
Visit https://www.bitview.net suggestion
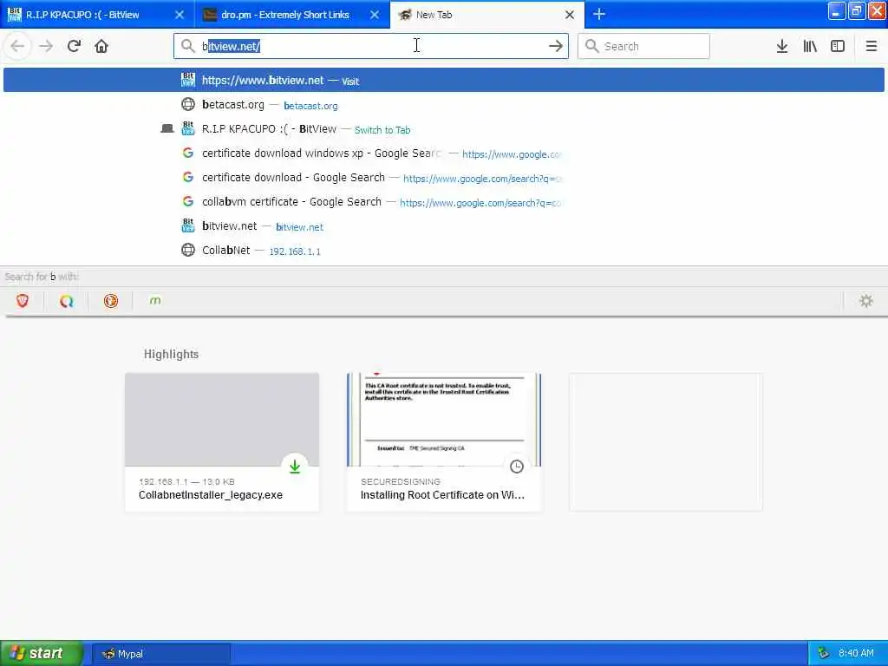(444, 80)
